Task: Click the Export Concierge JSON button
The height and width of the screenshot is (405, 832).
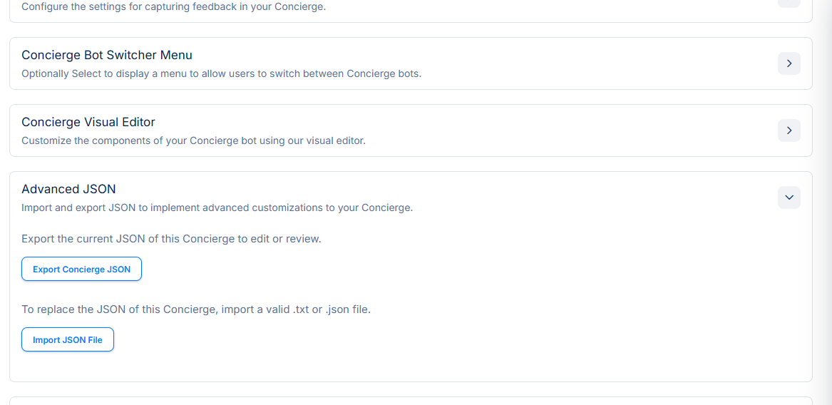Action: [81, 270]
